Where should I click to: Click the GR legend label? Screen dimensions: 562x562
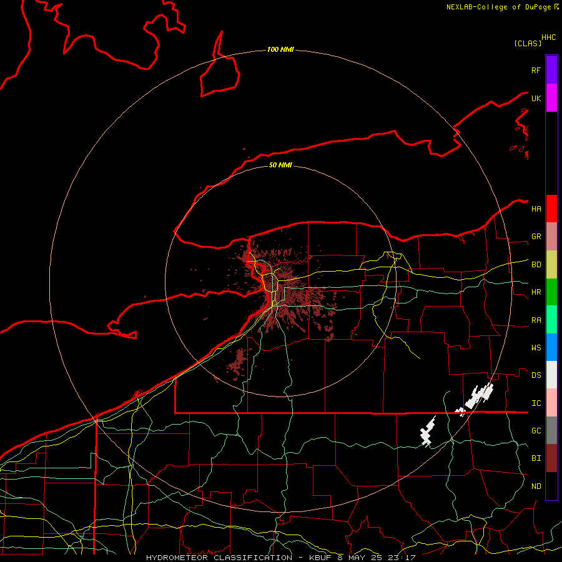[536, 237]
